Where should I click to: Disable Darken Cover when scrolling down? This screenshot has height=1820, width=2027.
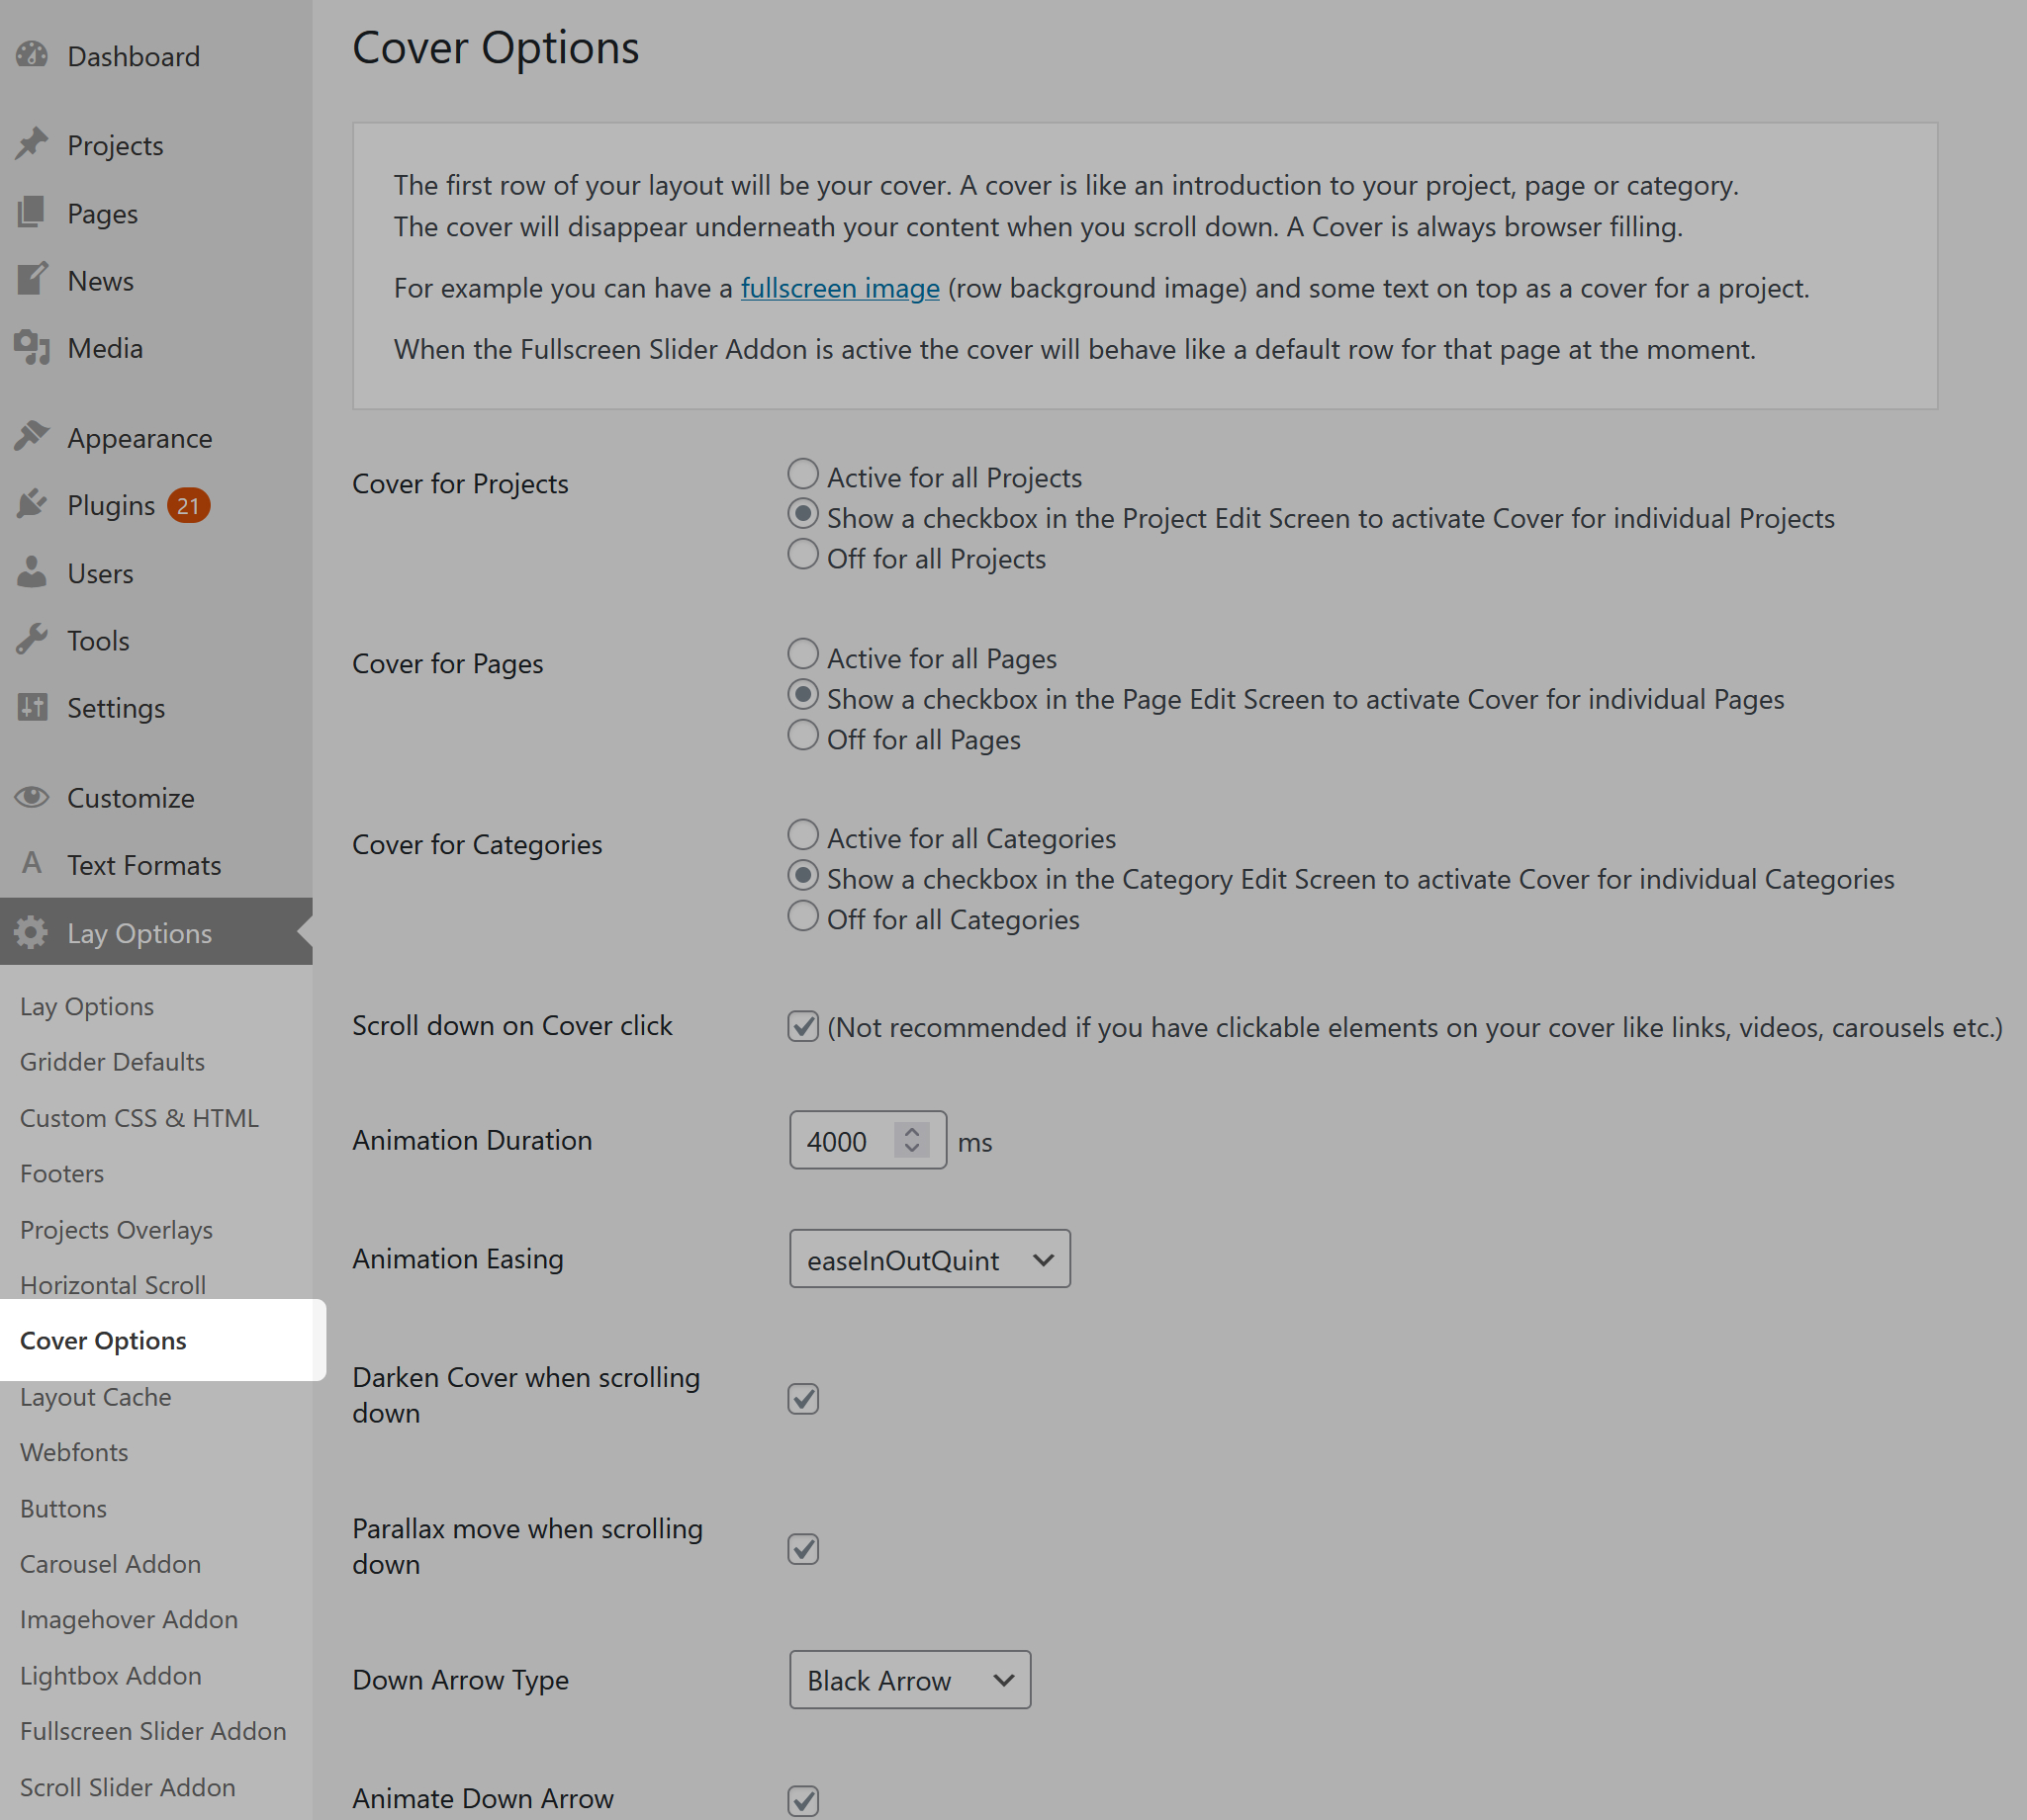click(x=802, y=1398)
